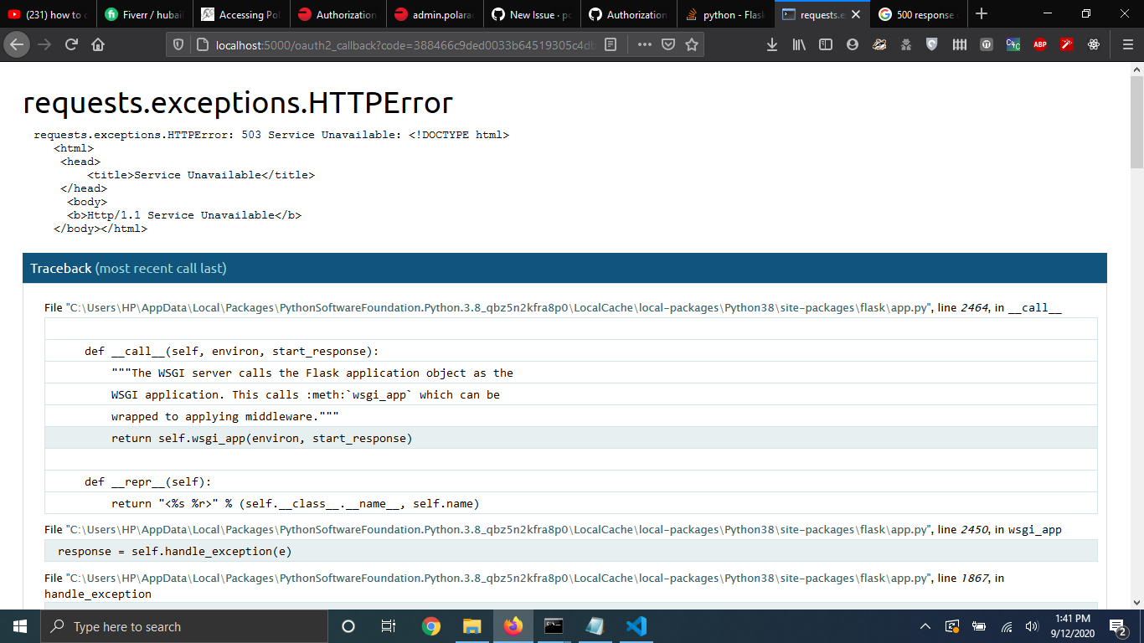Open page actions three-dot menu
This screenshot has height=643, width=1144.
pos(644,45)
